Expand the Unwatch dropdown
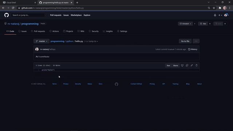 point(185,24)
